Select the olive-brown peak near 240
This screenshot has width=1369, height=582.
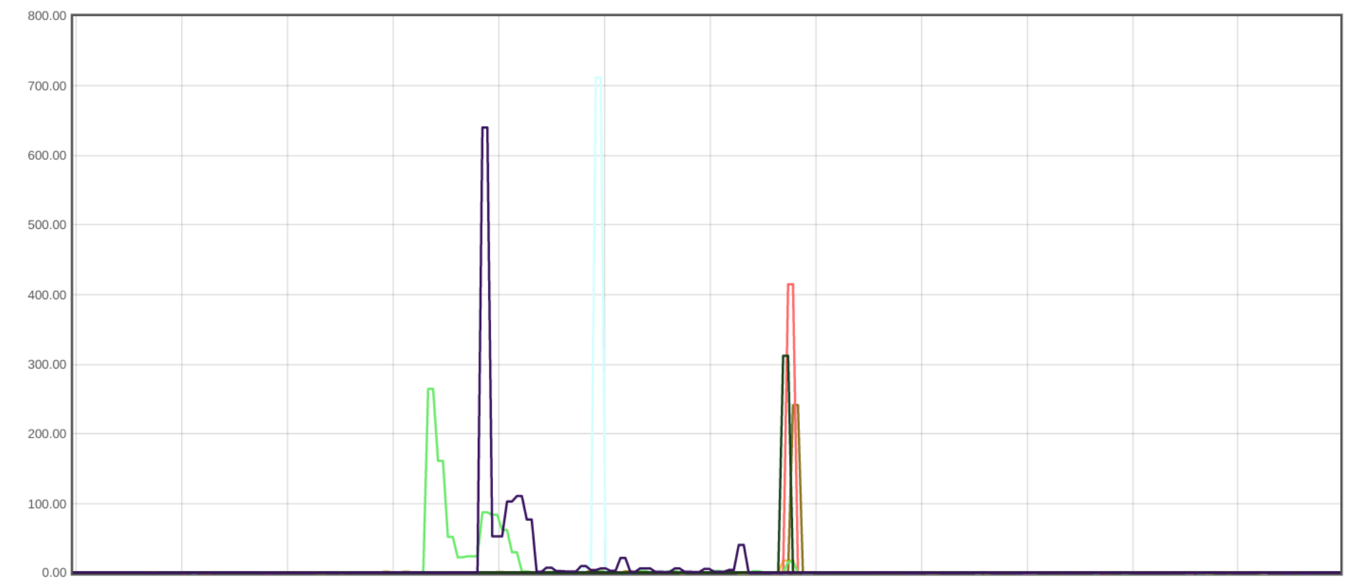796,406
